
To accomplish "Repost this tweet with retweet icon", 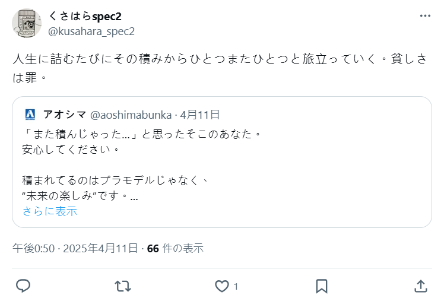I will pos(122,286).
